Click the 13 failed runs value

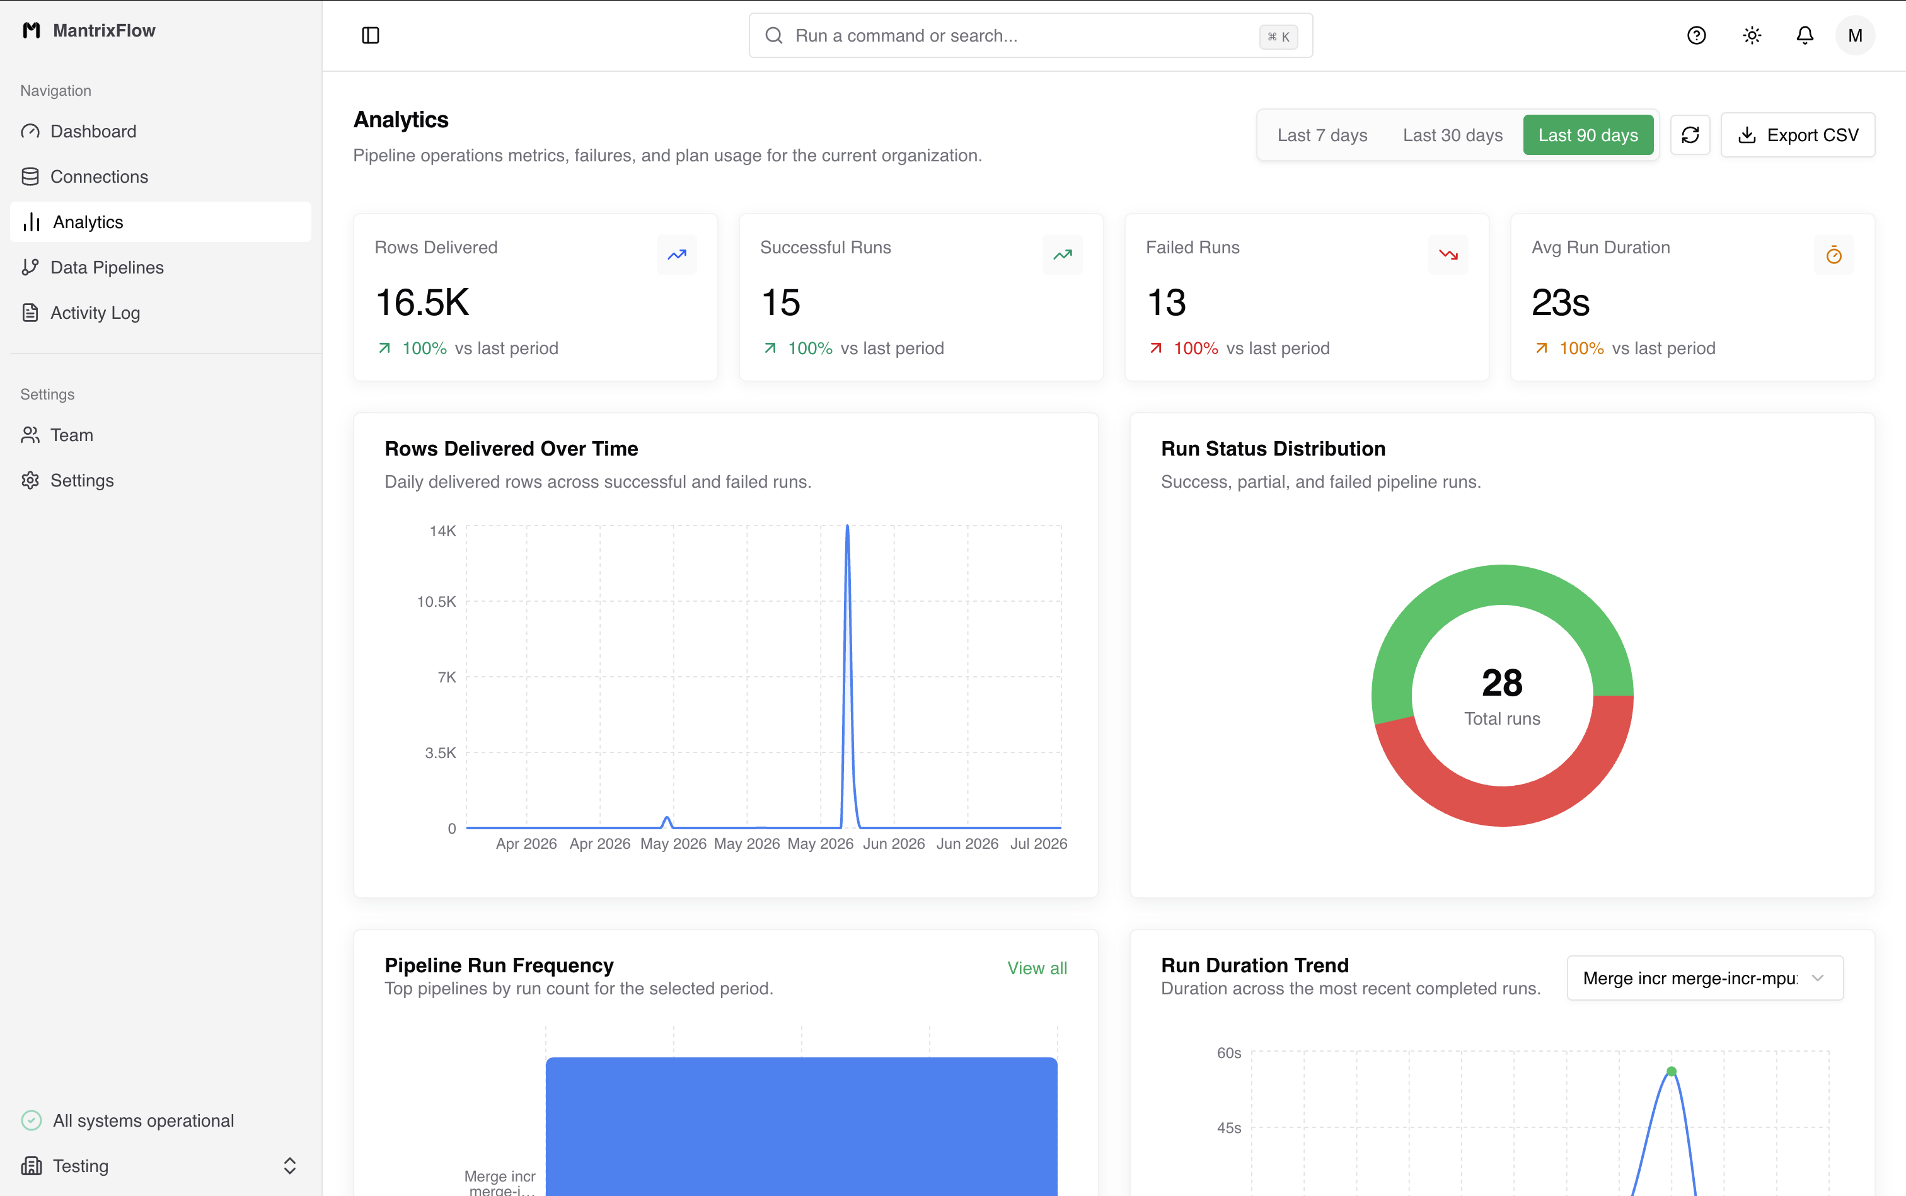point(1166,302)
